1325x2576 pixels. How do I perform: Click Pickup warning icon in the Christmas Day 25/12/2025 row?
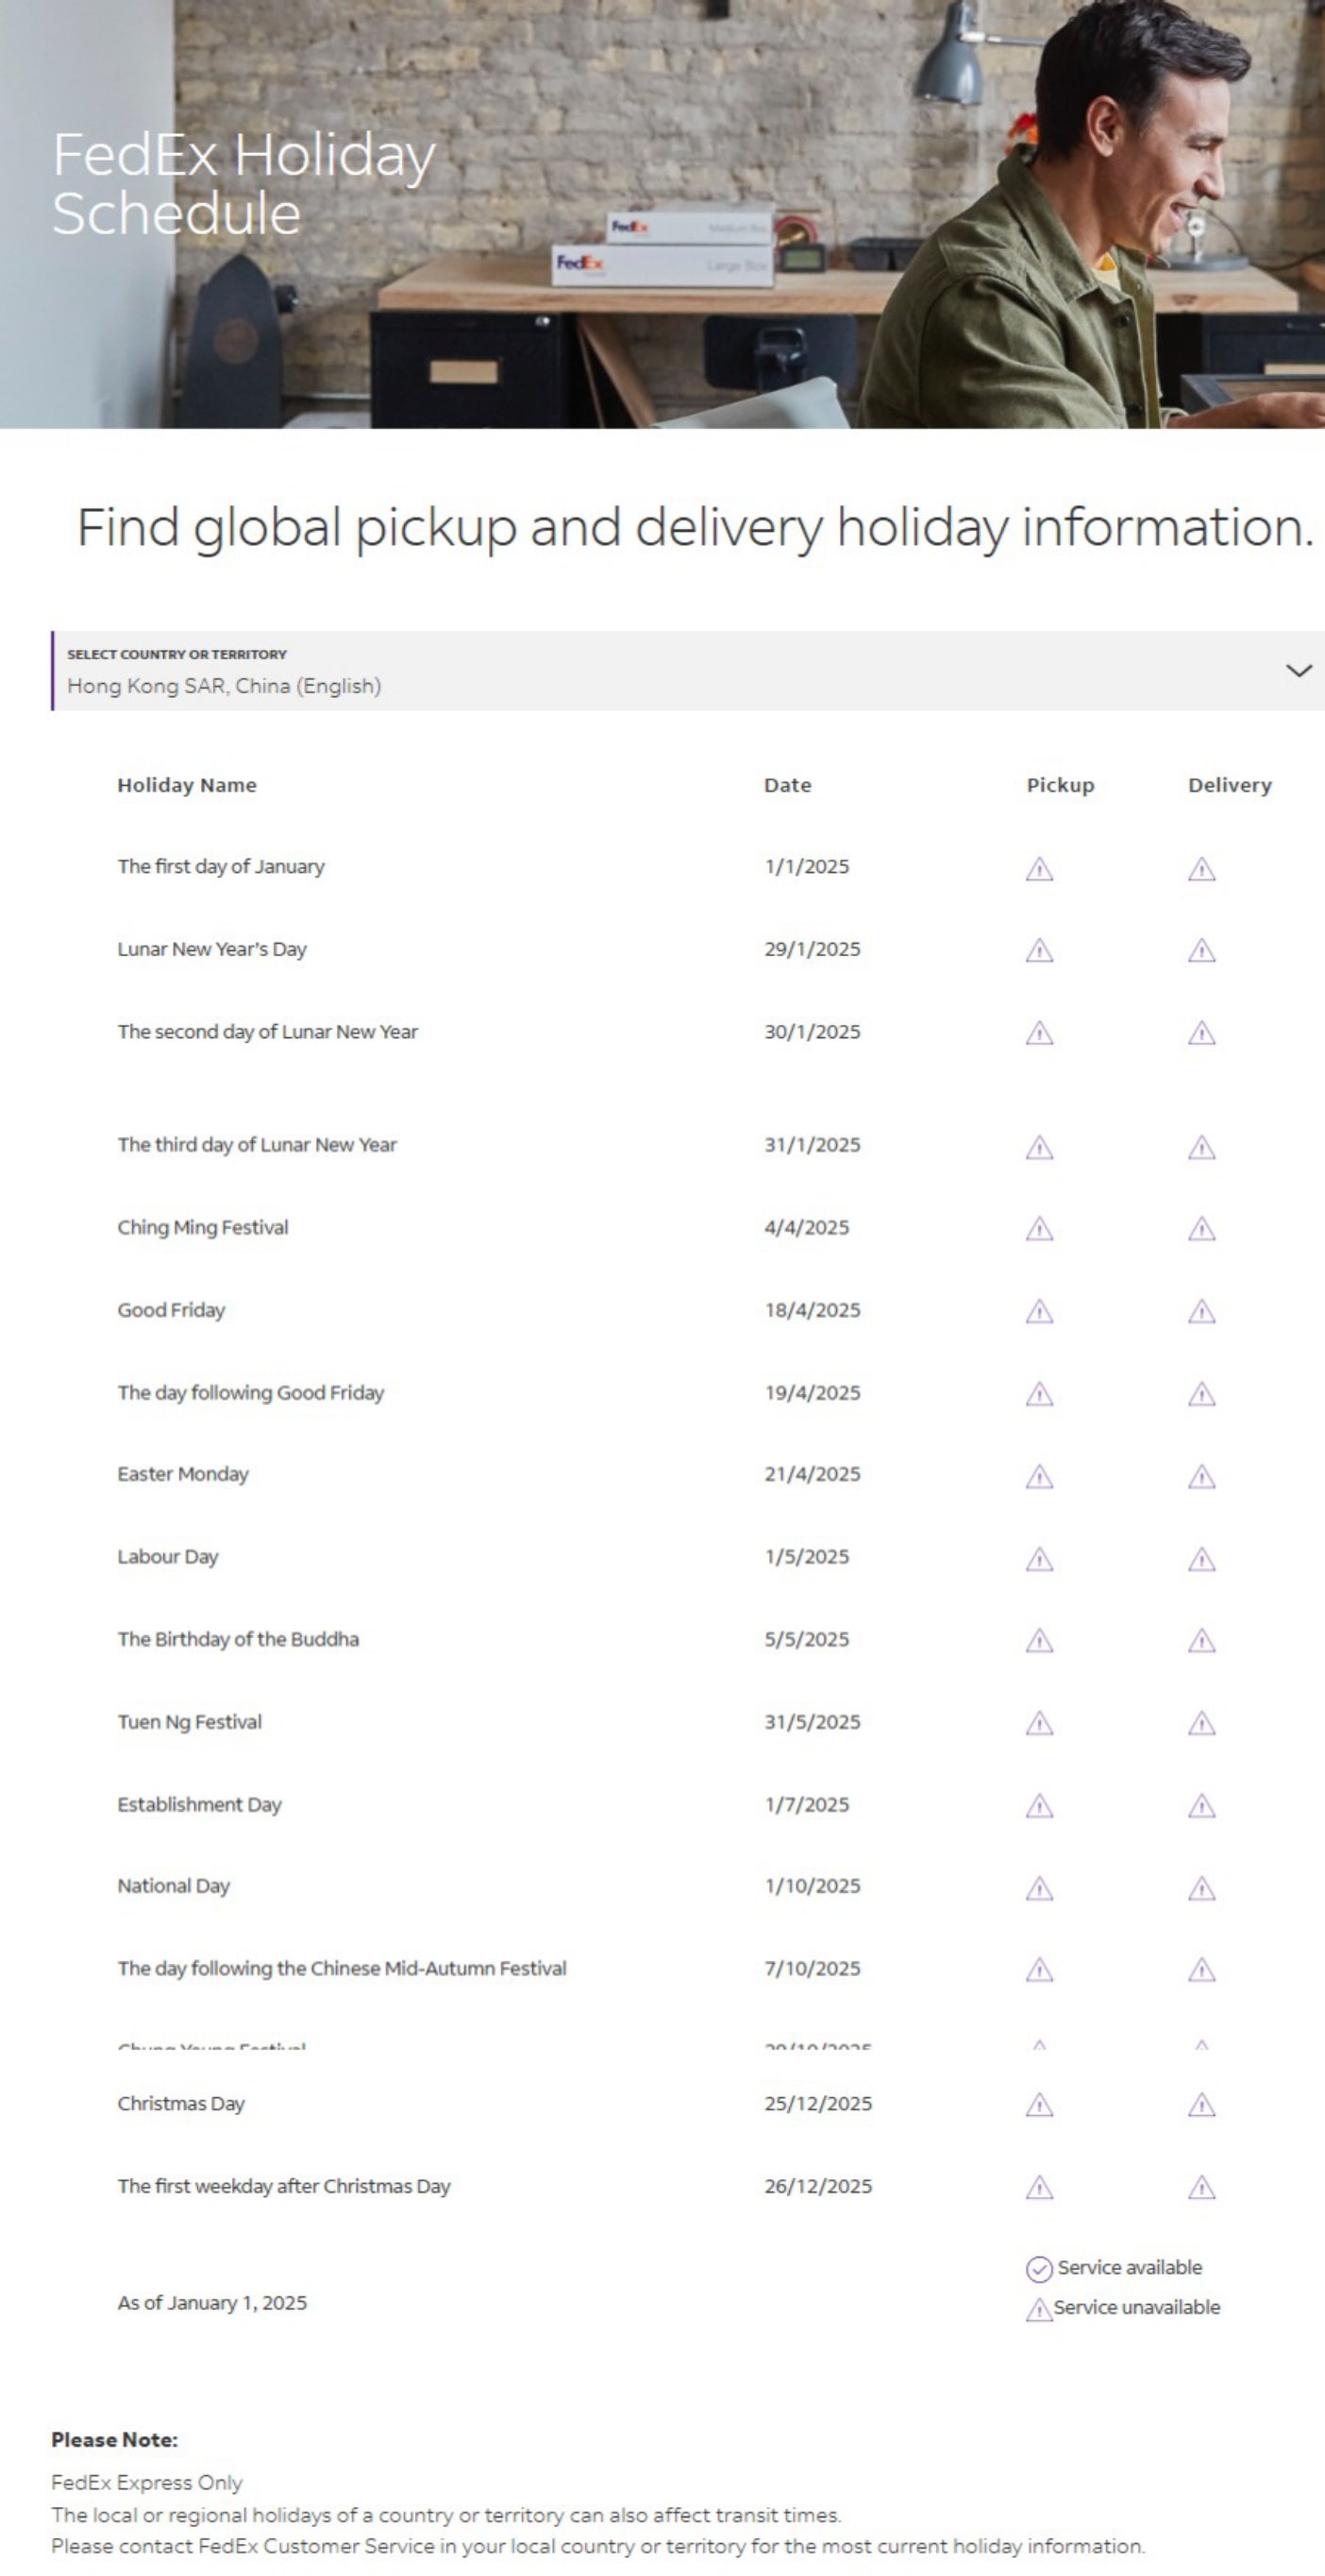(1039, 2105)
